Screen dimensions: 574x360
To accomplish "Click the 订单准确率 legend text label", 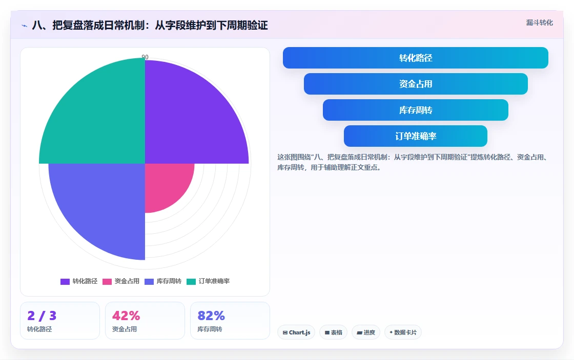I will (x=214, y=281).
